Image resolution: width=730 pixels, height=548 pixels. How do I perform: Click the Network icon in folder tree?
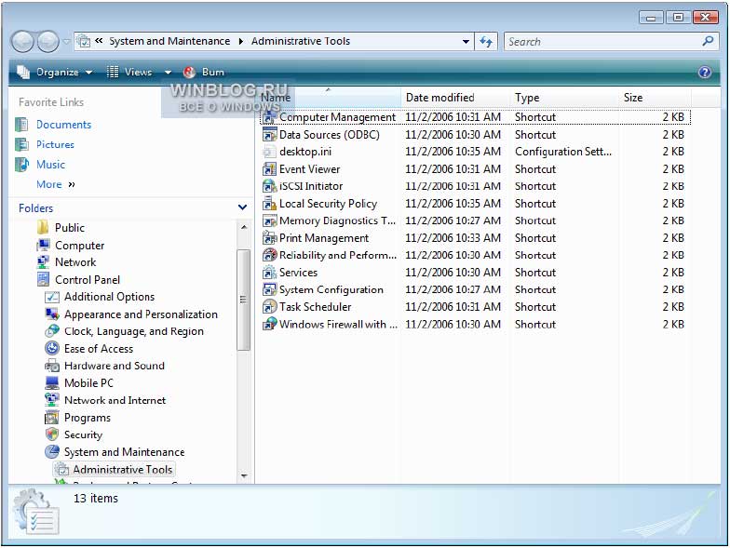pyautogui.click(x=43, y=262)
